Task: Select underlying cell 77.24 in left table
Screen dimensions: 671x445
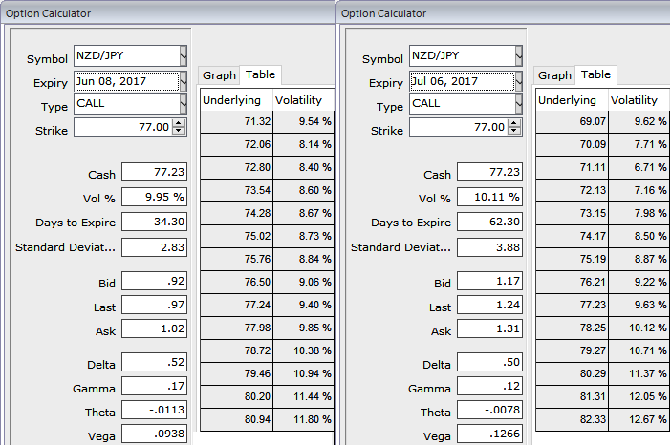Action: [236, 306]
